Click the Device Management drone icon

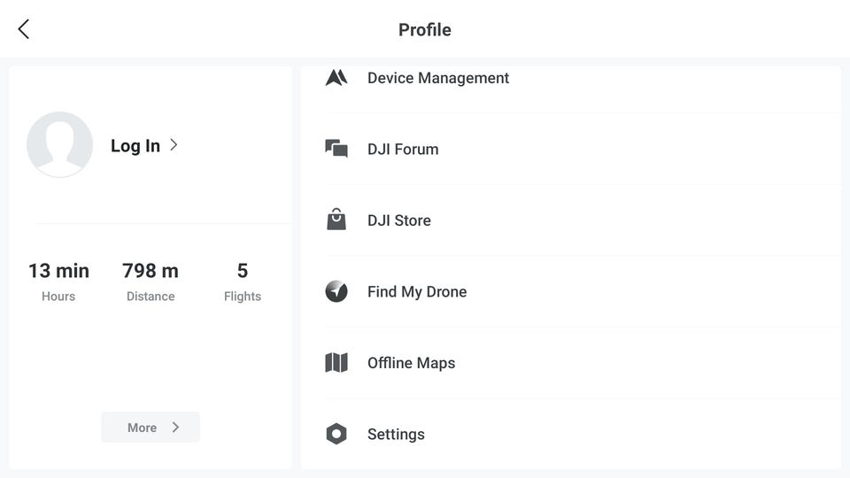336,78
